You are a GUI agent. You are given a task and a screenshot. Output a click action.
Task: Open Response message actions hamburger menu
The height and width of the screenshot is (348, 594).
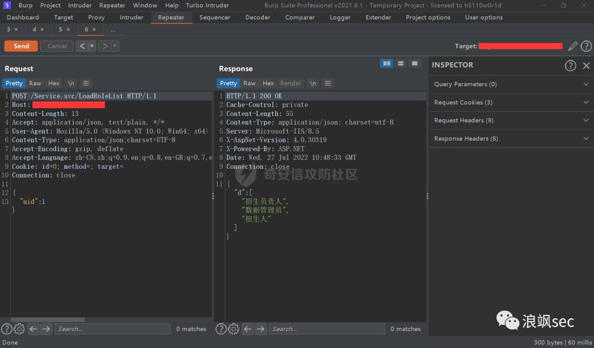[x=328, y=84]
